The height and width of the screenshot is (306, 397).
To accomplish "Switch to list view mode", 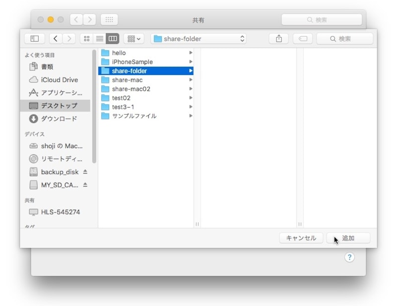I will (x=99, y=39).
